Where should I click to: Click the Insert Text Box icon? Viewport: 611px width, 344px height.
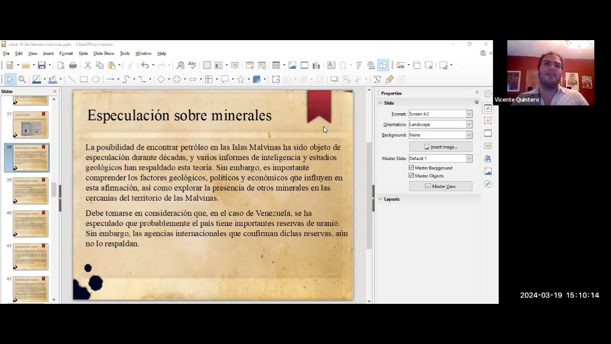[331, 65]
